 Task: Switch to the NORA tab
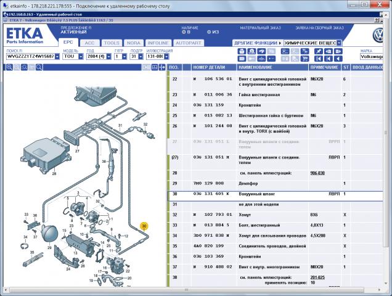[x=134, y=43]
